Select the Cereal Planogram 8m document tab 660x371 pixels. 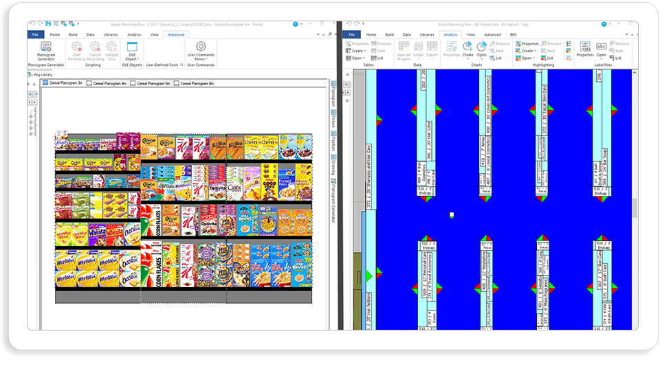click(194, 83)
